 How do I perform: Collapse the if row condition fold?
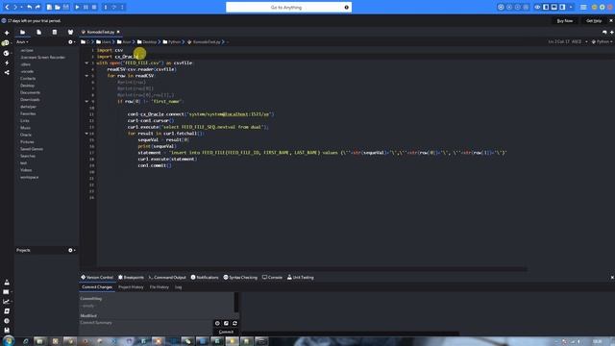[86, 101]
